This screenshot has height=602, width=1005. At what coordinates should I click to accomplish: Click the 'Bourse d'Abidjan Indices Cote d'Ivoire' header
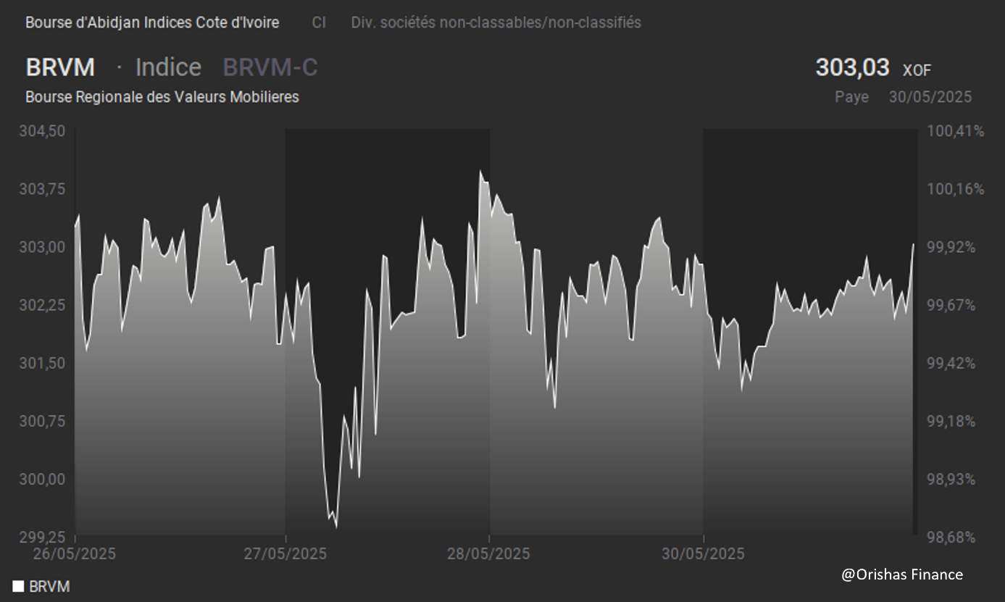[152, 22]
